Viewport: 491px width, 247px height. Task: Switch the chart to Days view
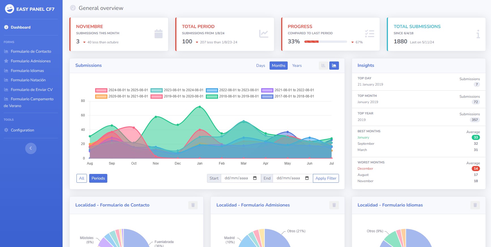261,65
